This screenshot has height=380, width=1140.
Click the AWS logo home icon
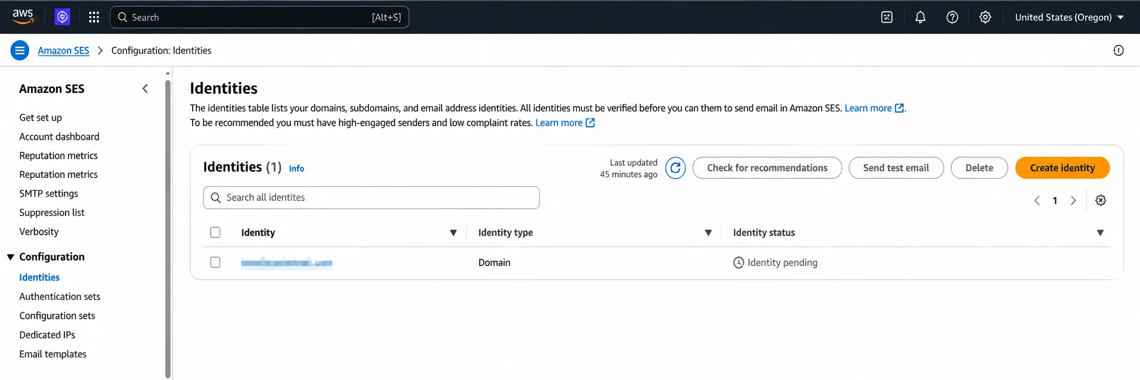(x=23, y=17)
